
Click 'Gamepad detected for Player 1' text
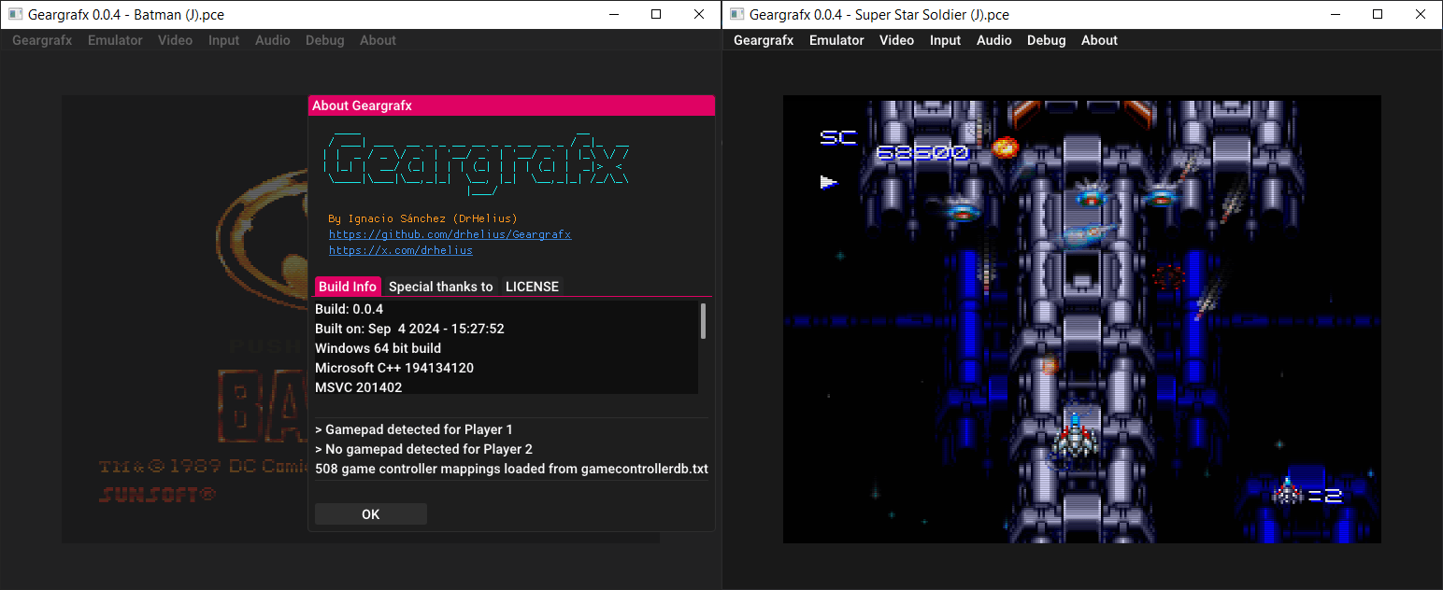coord(414,429)
